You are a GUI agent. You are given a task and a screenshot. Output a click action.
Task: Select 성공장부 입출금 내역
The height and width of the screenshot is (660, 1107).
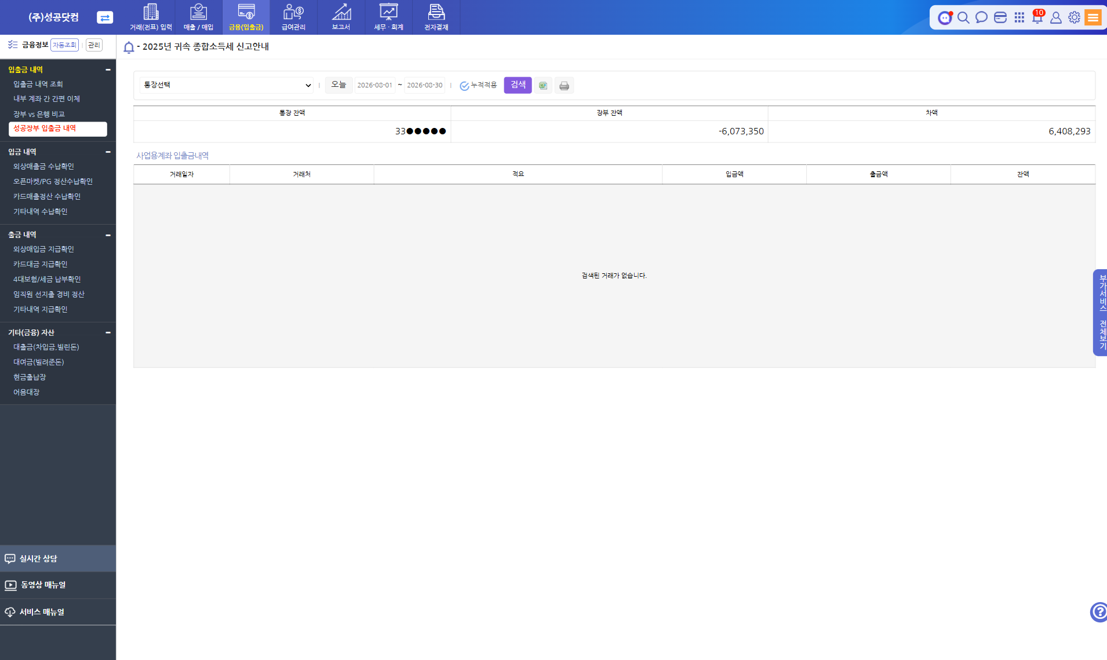coord(58,129)
